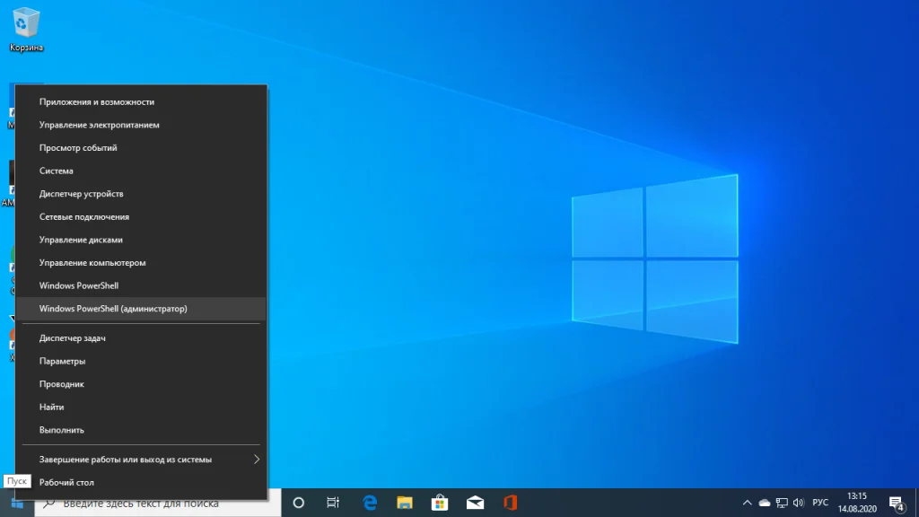Show hidden tray icons chevron
This screenshot has height=517, width=919.
click(x=748, y=503)
